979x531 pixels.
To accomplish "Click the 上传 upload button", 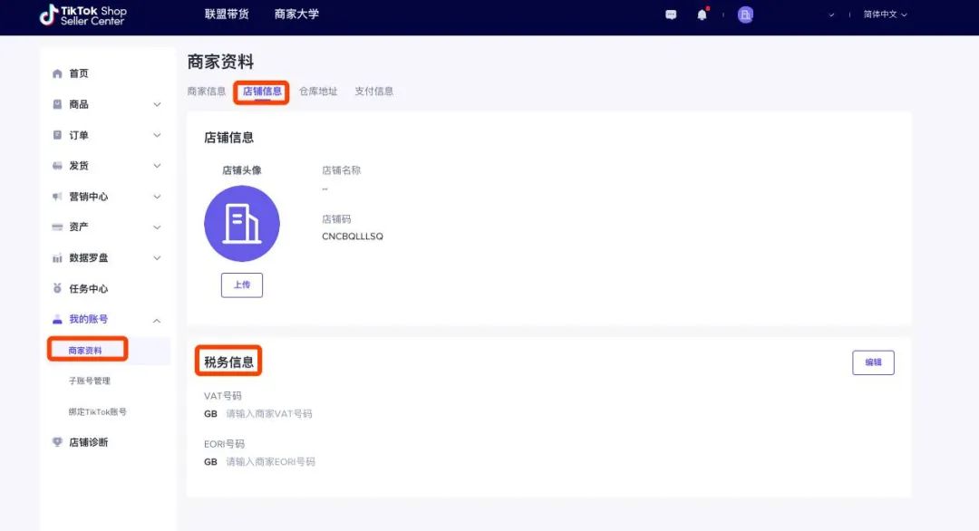I will click(242, 285).
